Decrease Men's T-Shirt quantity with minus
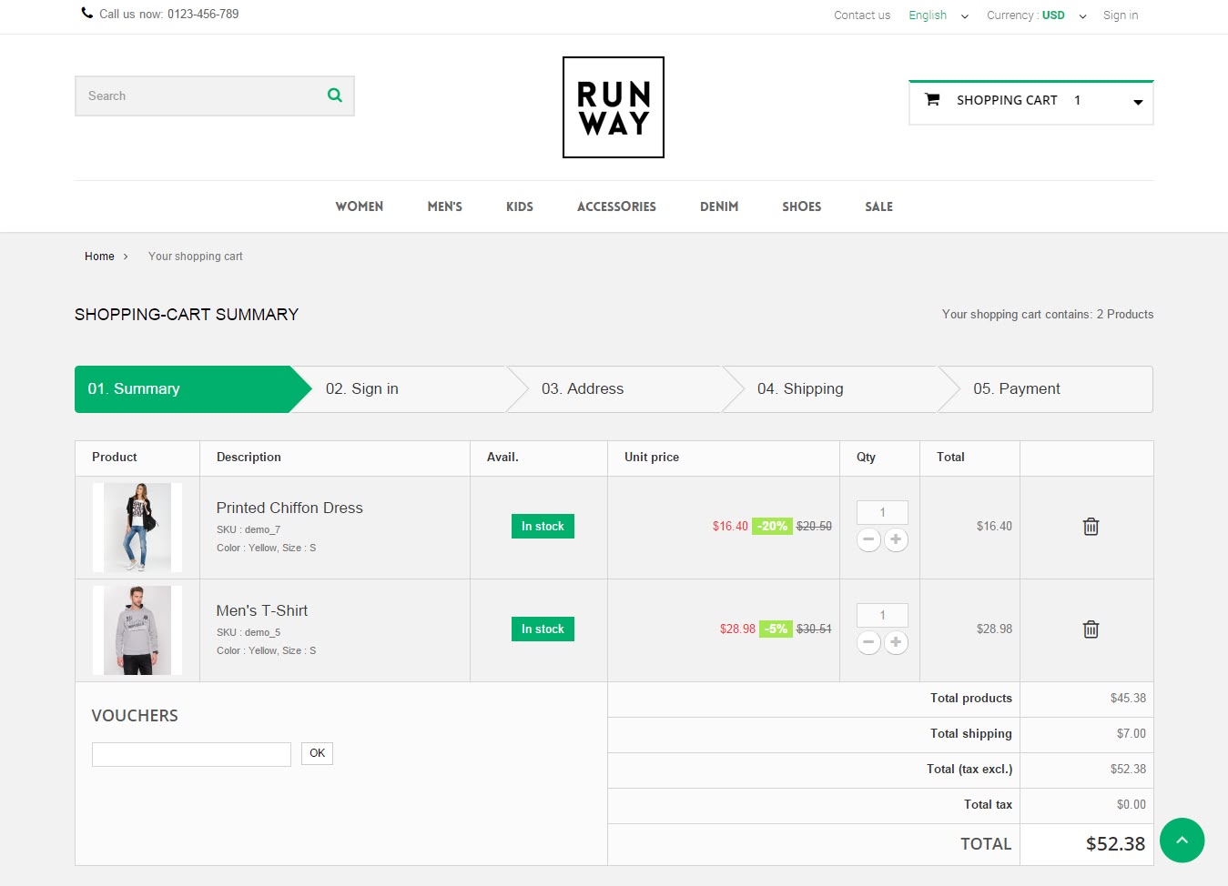 [868, 642]
